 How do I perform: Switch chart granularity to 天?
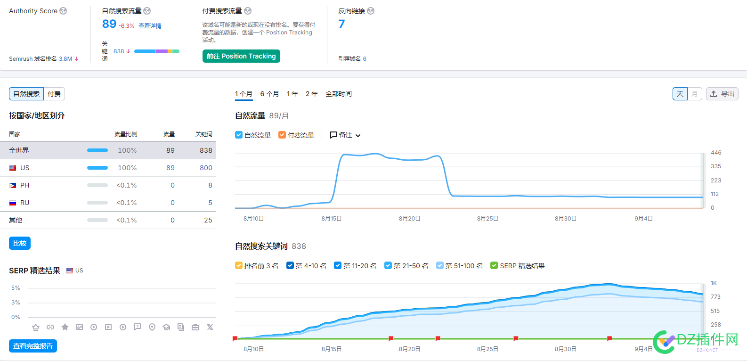680,94
